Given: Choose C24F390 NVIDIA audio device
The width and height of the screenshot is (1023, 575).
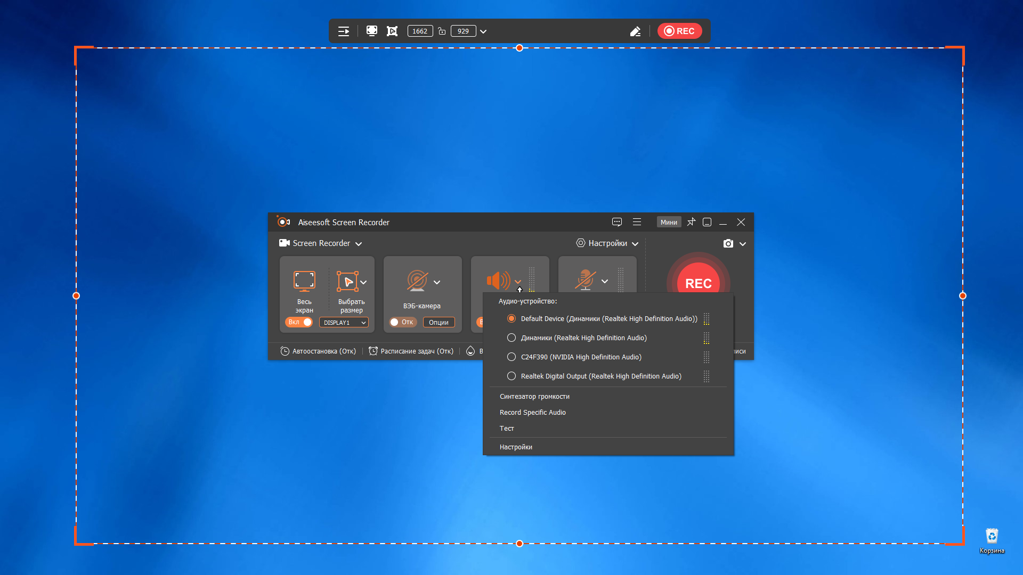Looking at the screenshot, I should pos(511,357).
